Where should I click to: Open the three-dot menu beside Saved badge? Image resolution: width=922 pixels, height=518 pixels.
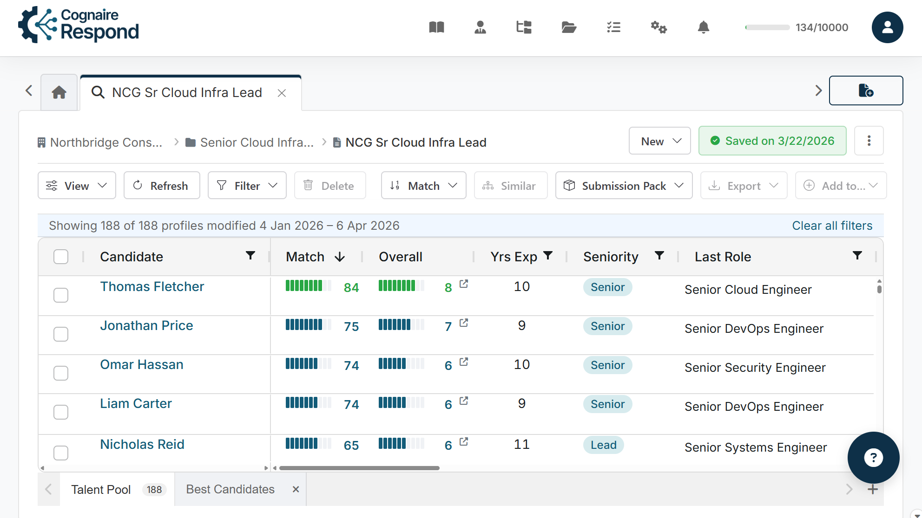pos(869,141)
